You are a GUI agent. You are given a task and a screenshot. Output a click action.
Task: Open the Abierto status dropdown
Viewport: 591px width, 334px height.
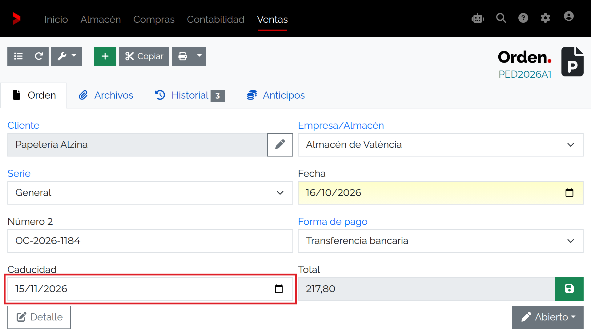[x=548, y=317]
